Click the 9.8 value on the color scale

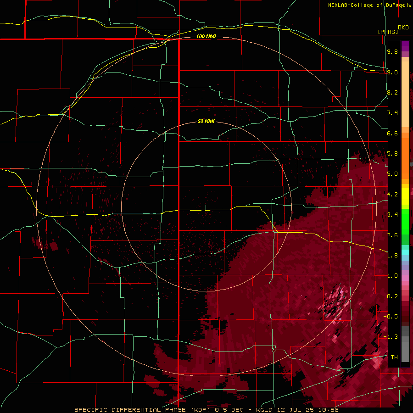[392, 51]
